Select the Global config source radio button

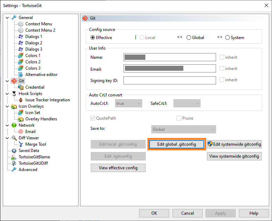189,38
